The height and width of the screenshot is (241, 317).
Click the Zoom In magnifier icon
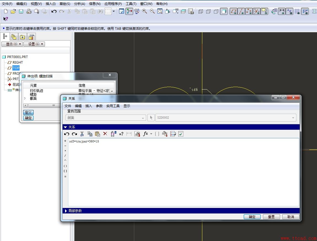144,11
